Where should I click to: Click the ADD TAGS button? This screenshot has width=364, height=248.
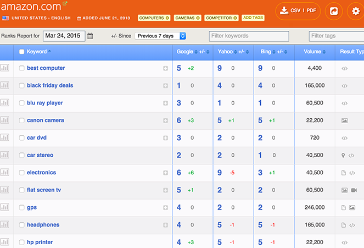tap(253, 18)
